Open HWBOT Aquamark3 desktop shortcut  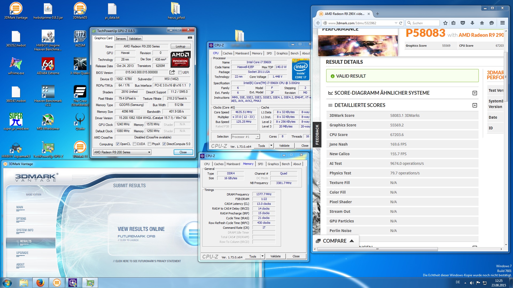16,149
